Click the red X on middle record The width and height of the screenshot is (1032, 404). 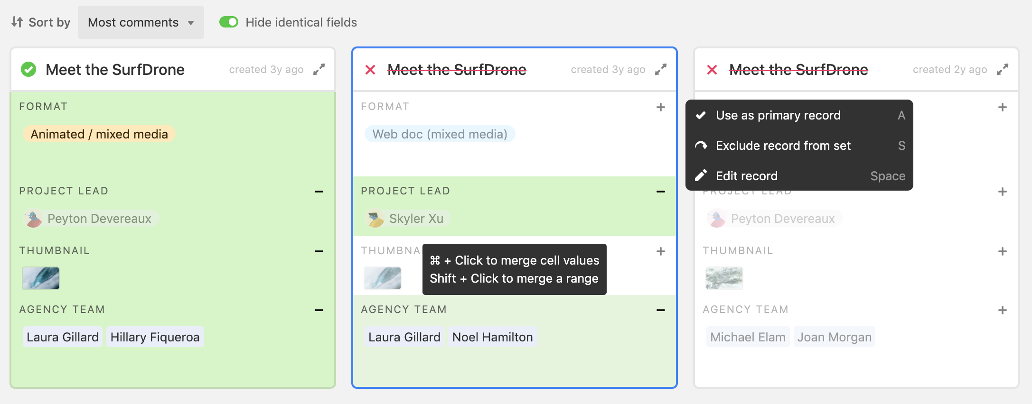point(370,70)
